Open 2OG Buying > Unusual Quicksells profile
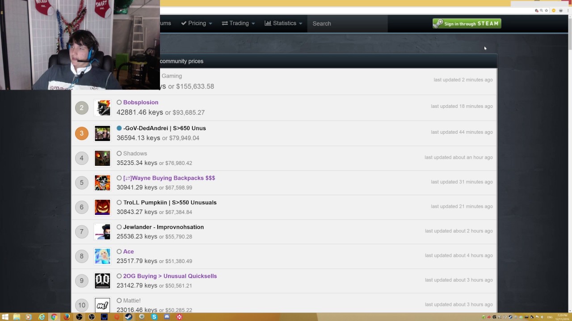Image resolution: width=572 pixels, height=321 pixels. (x=170, y=276)
